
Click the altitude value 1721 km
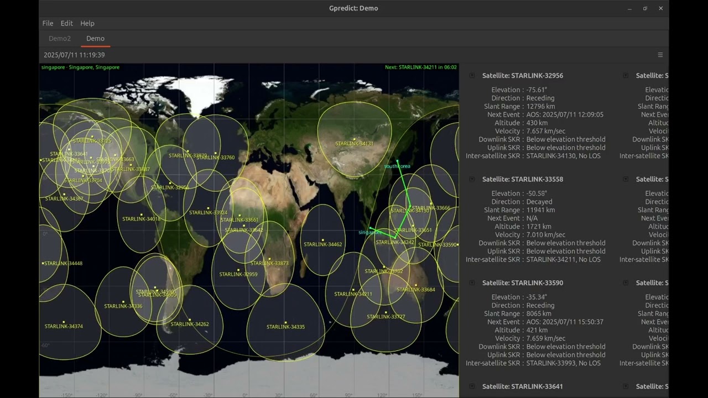pos(539,227)
